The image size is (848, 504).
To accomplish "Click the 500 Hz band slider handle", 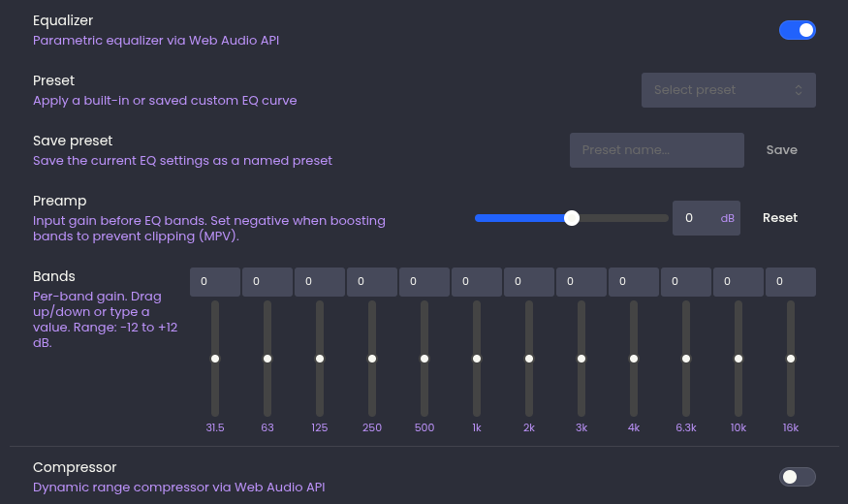I will (x=424, y=359).
